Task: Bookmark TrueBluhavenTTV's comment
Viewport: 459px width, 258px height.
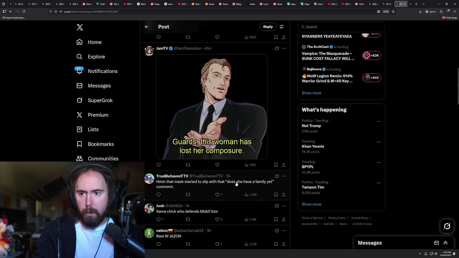Action: [276, 195]
